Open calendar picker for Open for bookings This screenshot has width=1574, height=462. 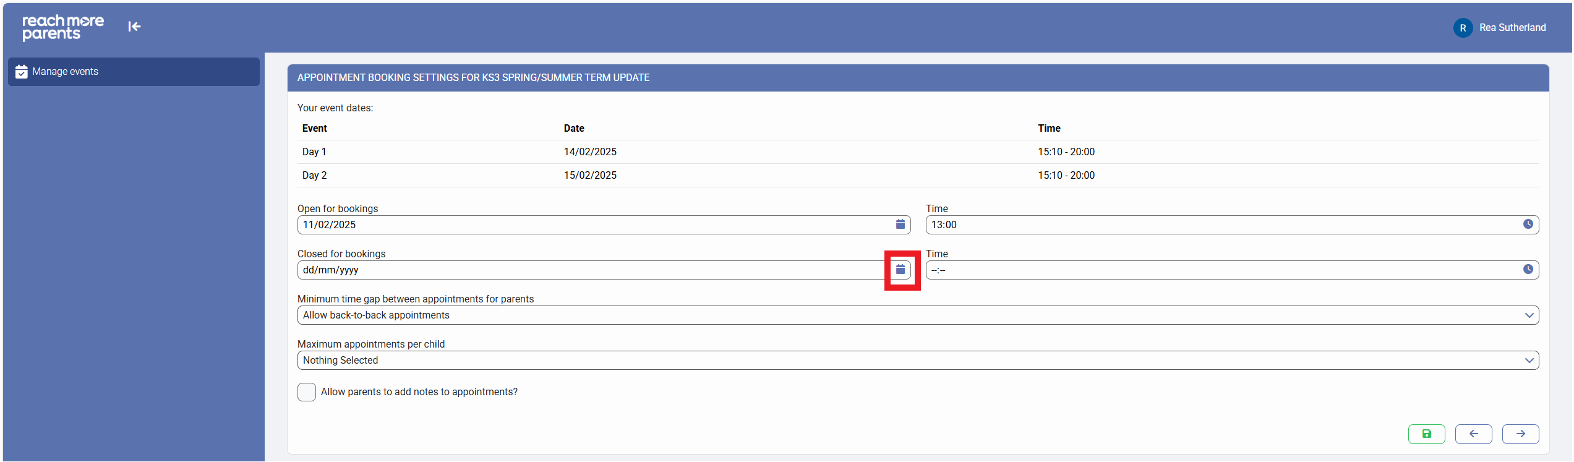(x=900, y=225)
